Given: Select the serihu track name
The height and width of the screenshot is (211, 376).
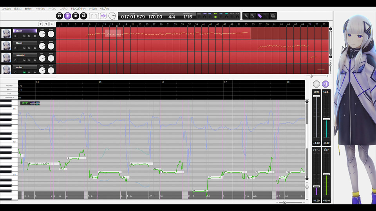Looking at the screenshot, I should tap(25, 68).
